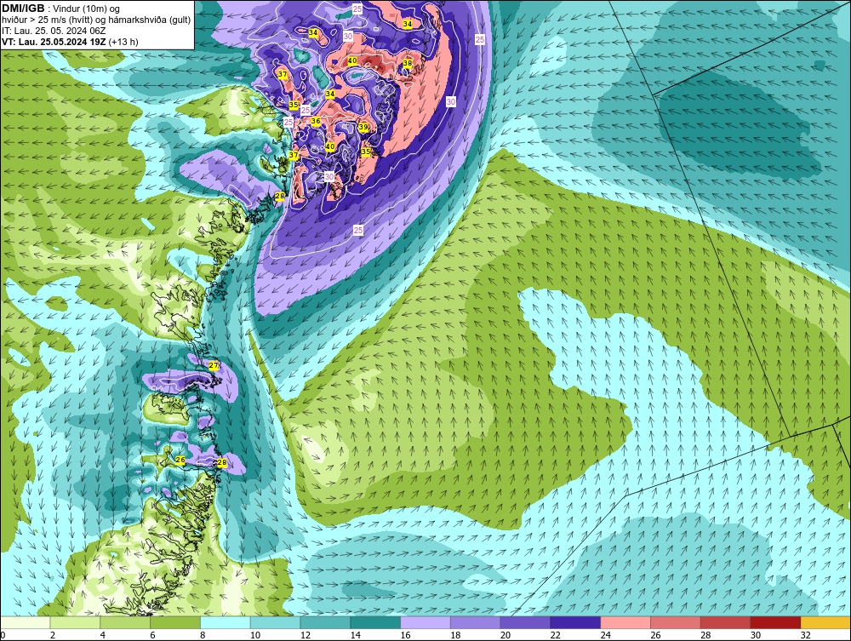Click the legend swatch between 0 and 2
Viewport: 851px width, 641px height.
(x=25, y=622)
